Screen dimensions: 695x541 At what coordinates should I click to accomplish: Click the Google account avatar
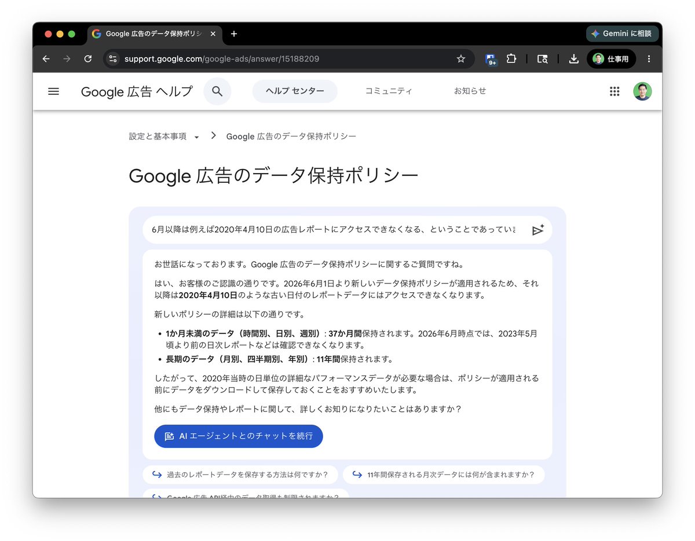click(642, 91)
